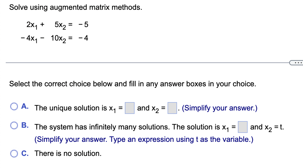This screenshot has height=168, width=303.
Task: Click the horizontal divider line above the choices
Action: click(x=143, y=62)
